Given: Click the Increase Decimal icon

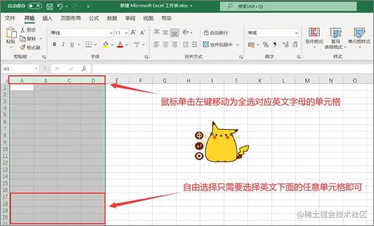Looking at the screenshot, I should [285, 44].
